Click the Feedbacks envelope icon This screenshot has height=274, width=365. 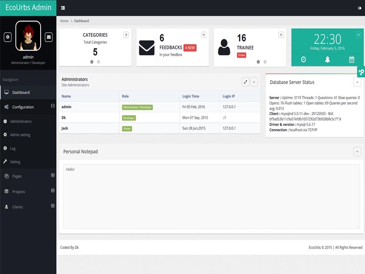pyautogui.click(x=146, y=48)
